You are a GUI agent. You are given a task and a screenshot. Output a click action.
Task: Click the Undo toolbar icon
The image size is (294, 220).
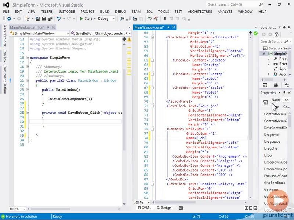point(59,19)
